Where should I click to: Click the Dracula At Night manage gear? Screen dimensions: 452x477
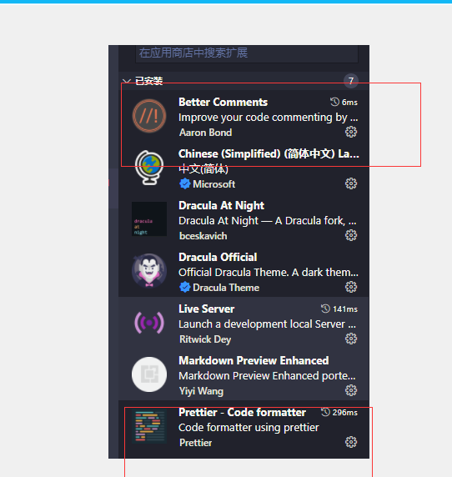click(351, 235)
